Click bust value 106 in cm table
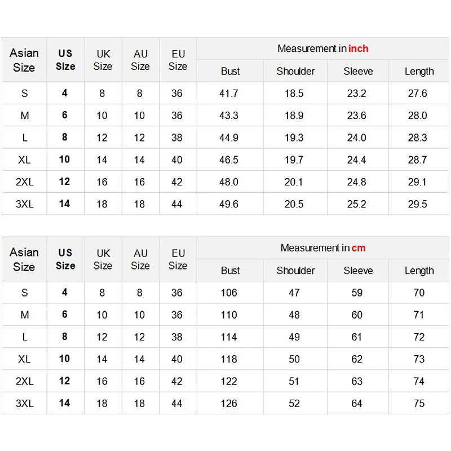The image size is (451, 451). (229, 293)
